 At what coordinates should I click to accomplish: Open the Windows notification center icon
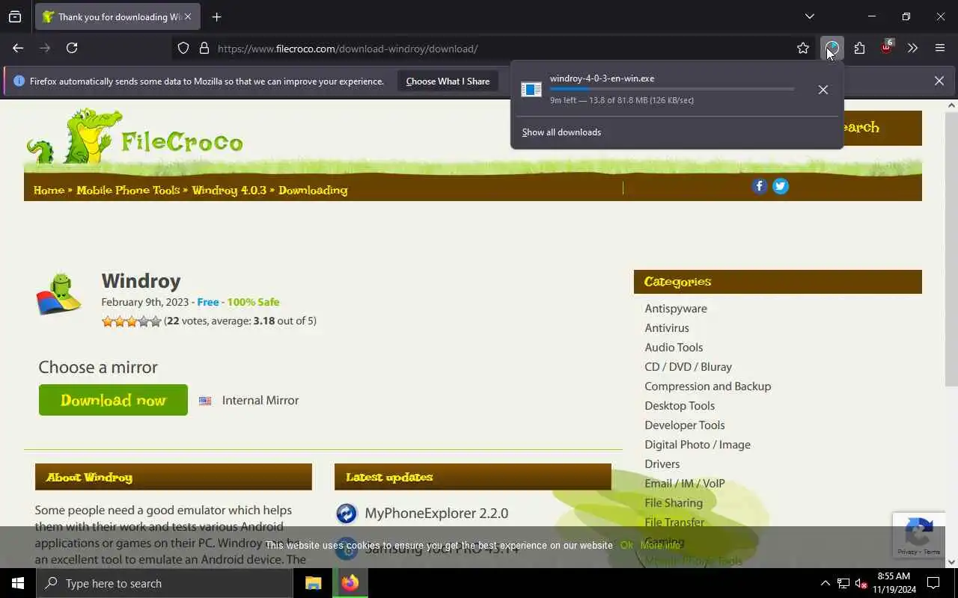[x=934, y=583]
